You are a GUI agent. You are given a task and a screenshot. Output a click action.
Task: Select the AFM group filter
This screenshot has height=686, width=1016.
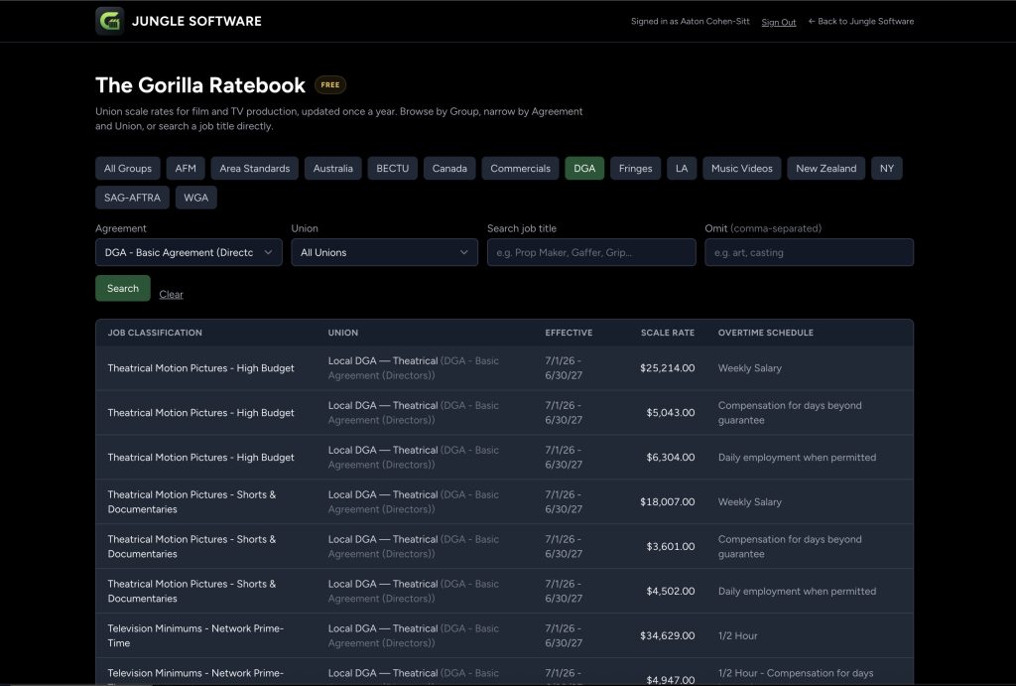click(x=186, y=168)
